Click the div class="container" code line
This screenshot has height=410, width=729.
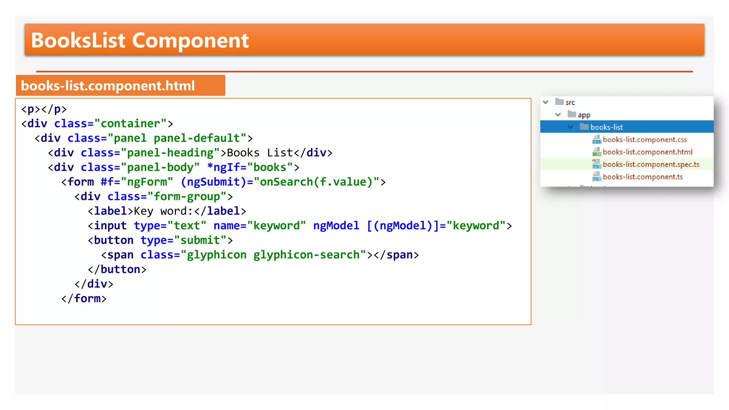pyautogui.click(x=97, y=123)
